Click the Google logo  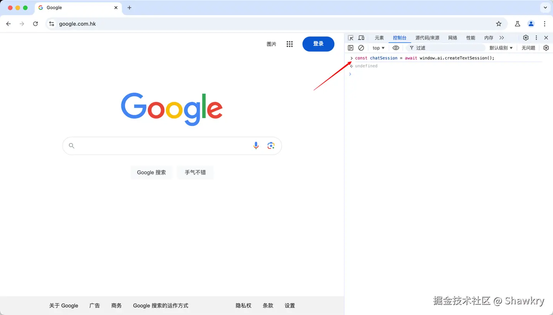[172, 109]
